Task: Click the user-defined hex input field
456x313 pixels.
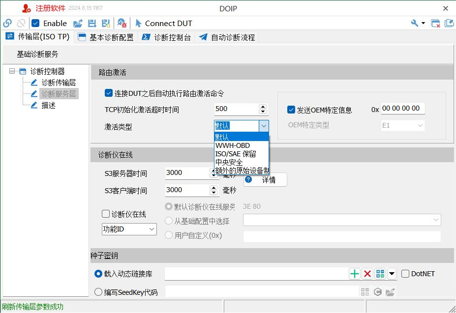Action: click(x=342, y=236)
